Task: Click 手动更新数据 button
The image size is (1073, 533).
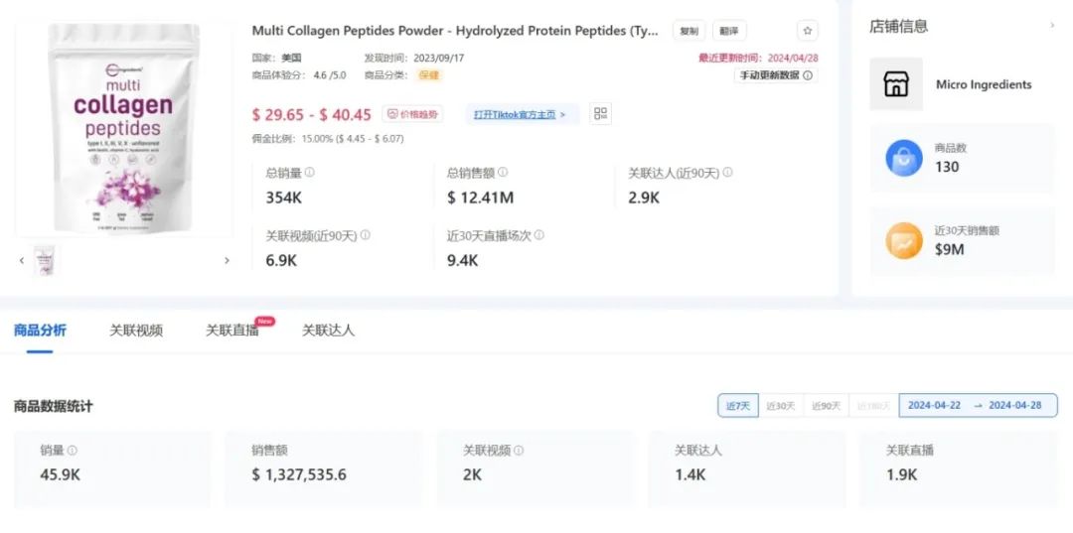Action: click(x=776, y=75)
